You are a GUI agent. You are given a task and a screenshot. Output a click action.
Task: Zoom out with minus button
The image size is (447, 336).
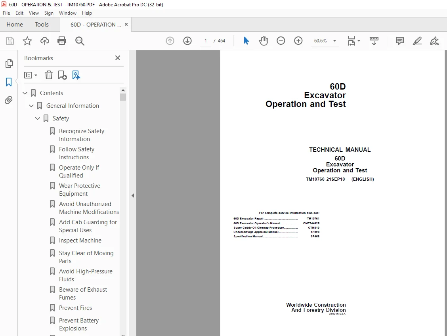[281, 41]
